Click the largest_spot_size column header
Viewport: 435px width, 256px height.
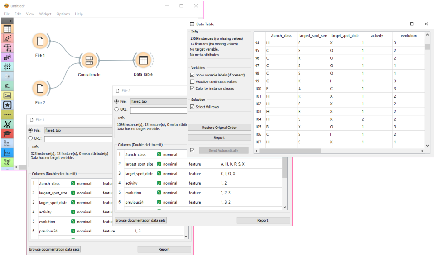[x=313, y=35]
